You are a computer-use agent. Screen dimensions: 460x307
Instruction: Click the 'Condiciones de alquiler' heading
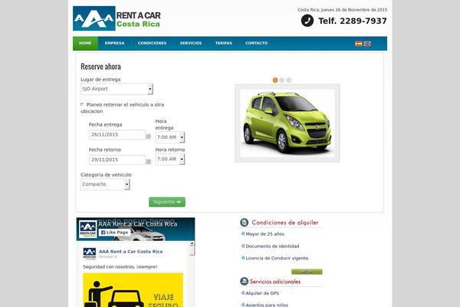(x=285, y=223)
